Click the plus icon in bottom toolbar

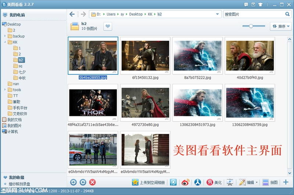[286, 182]
